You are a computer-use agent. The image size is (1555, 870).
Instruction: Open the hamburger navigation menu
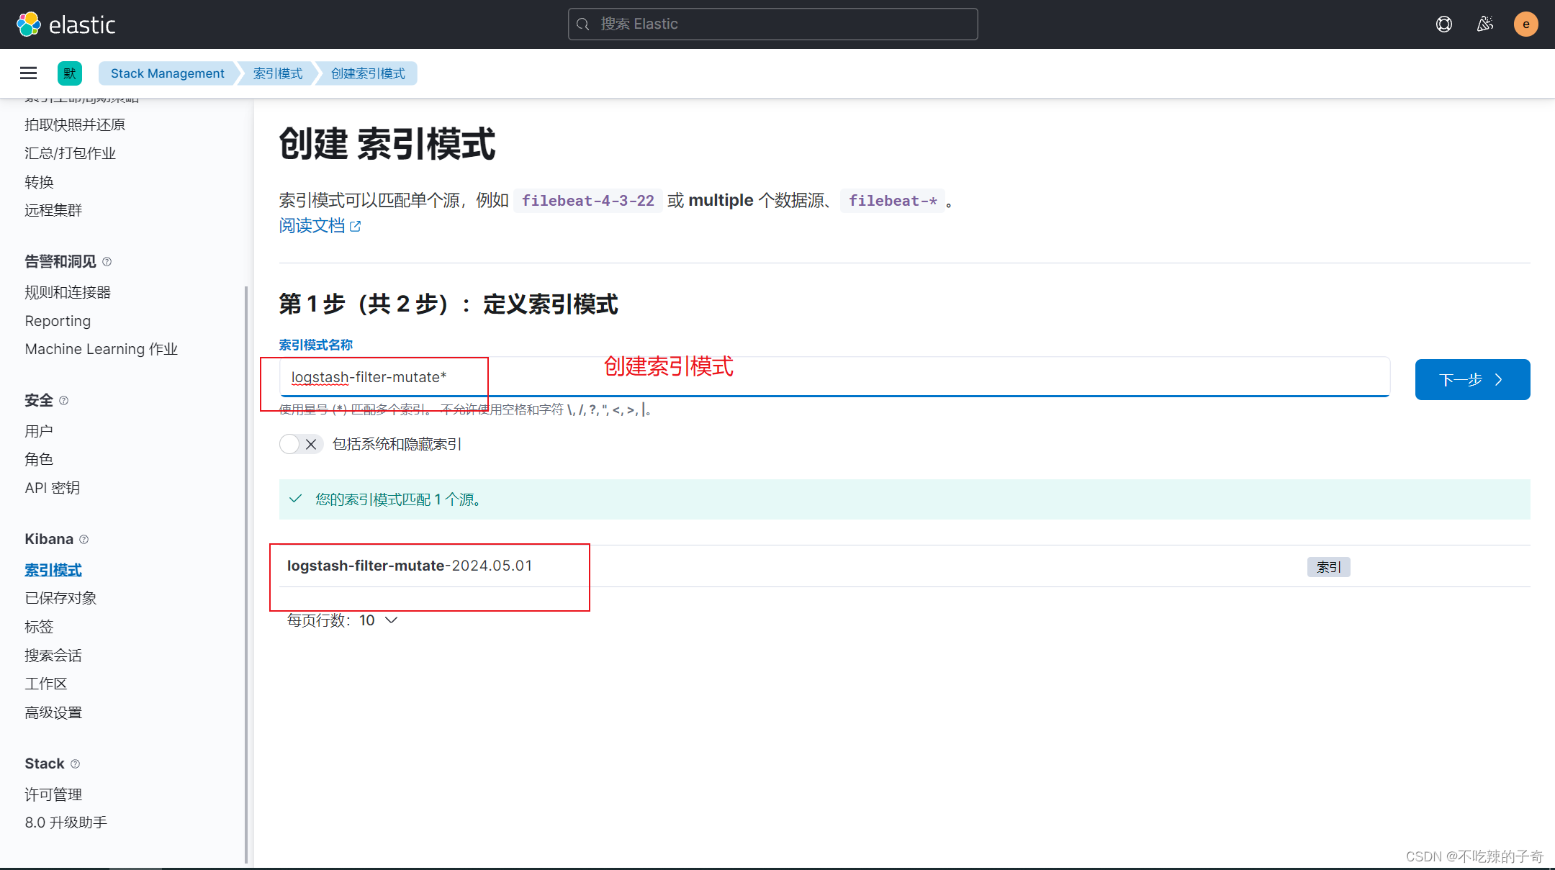pos(29,73)
